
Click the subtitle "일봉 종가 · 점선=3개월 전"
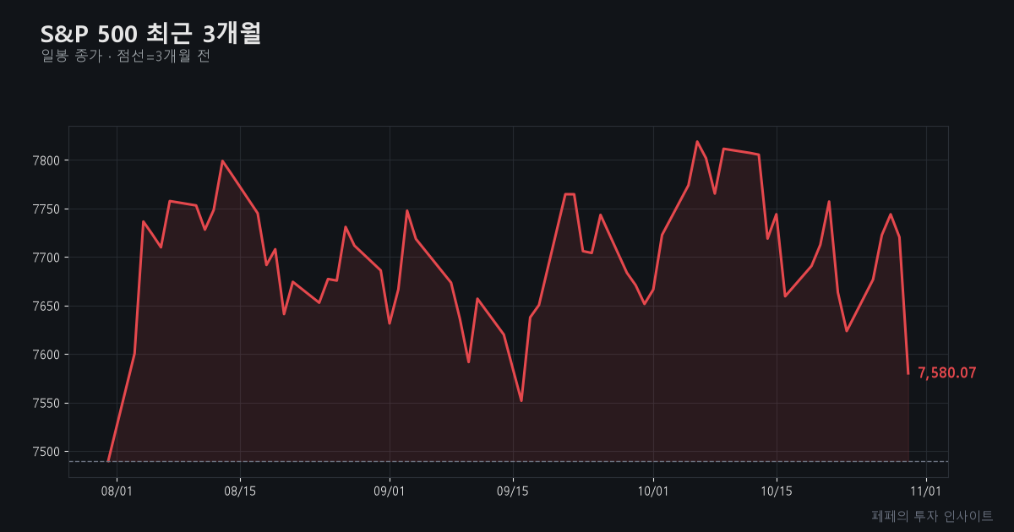125,57
